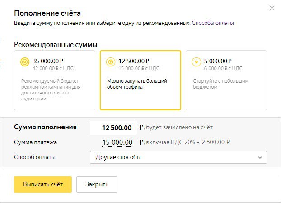This screenshot has width=281, height=203.
Task: Select the 12 500.00 ₽ recommended amount card
Action: (140, 80)
